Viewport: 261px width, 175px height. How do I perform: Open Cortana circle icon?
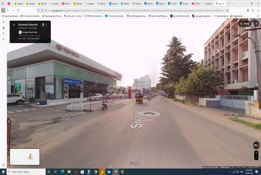49,171
